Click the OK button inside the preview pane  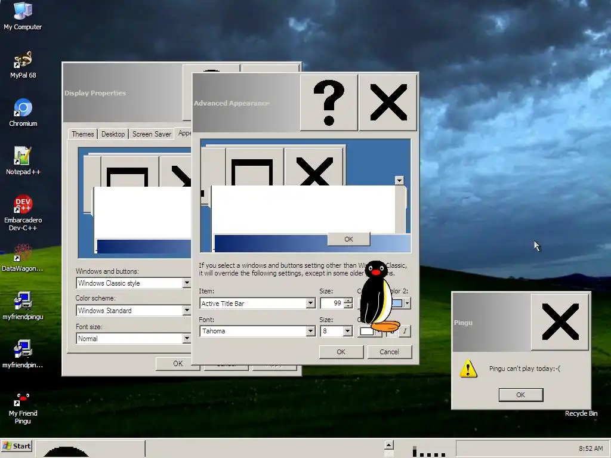coord(348,239)
